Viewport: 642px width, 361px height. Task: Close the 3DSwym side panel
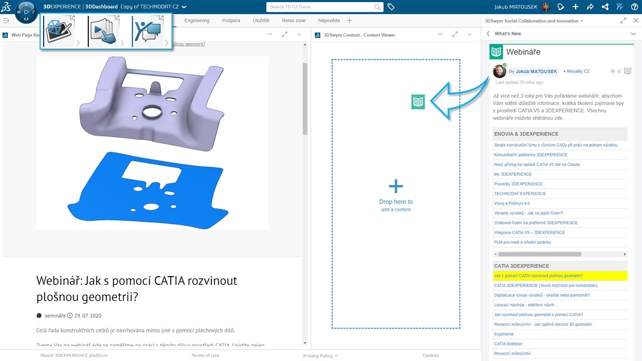(x=636, y=21)
